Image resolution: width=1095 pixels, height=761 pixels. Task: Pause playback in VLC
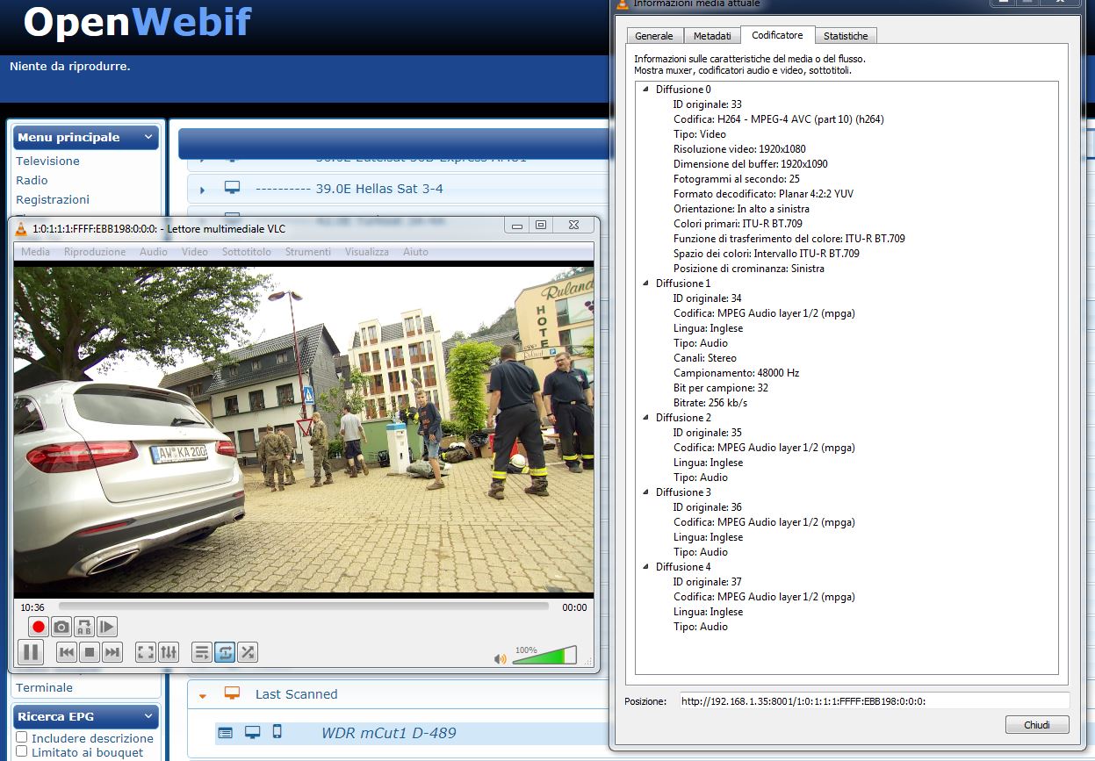click(x=31, y=652)
